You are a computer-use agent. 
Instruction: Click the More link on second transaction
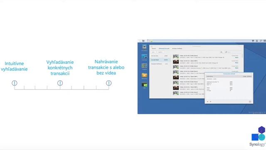coord(237,63)
